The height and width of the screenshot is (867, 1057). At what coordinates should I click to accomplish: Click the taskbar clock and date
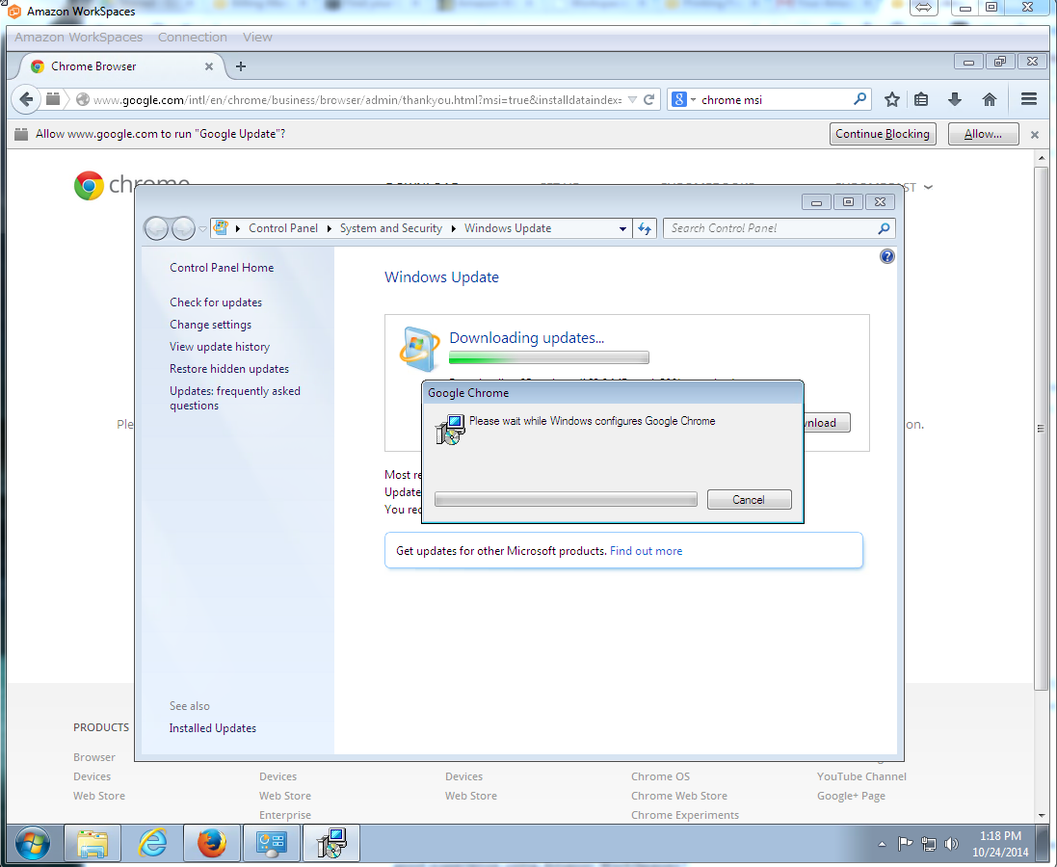point(1000,844)
